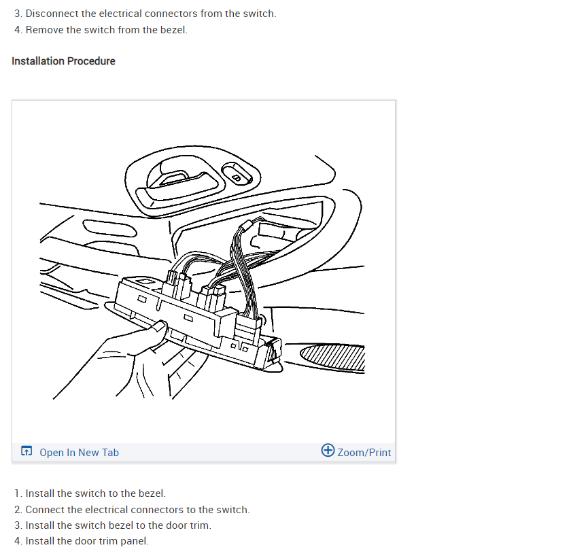Click the 'Installation Procedure' heading

63,60
